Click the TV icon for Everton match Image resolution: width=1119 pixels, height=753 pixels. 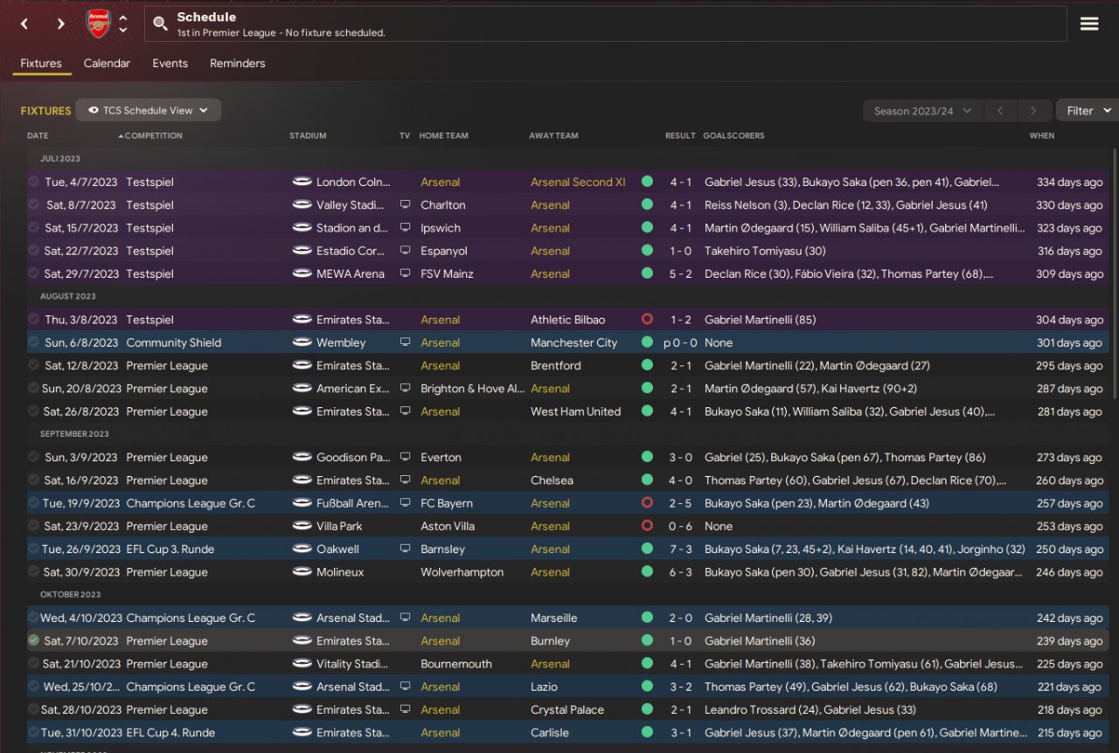click(x=405, y=457)
